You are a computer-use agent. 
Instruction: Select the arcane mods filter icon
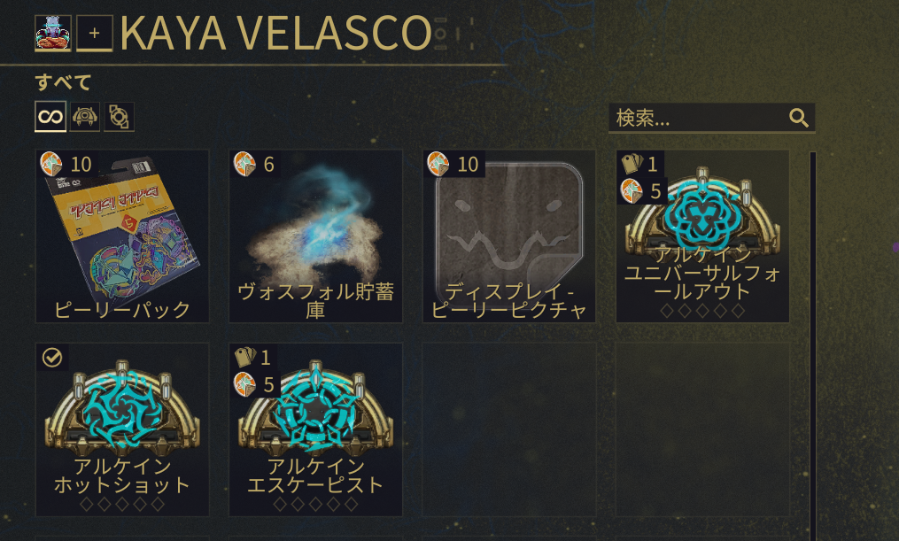[x=120, y=117]
